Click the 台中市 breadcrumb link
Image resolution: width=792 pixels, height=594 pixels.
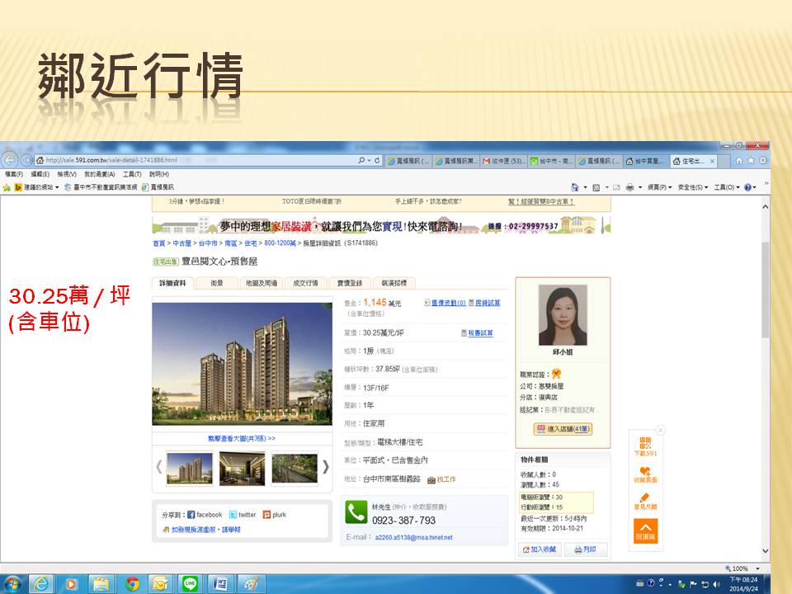(208, 243)
